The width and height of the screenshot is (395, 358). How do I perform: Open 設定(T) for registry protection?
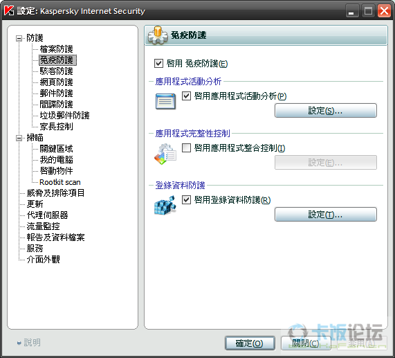coord(326,215)
